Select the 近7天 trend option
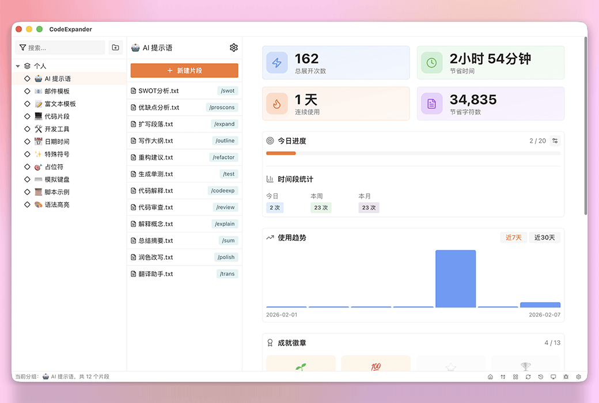This screenshot has height=403, width=599. (513, 237)
